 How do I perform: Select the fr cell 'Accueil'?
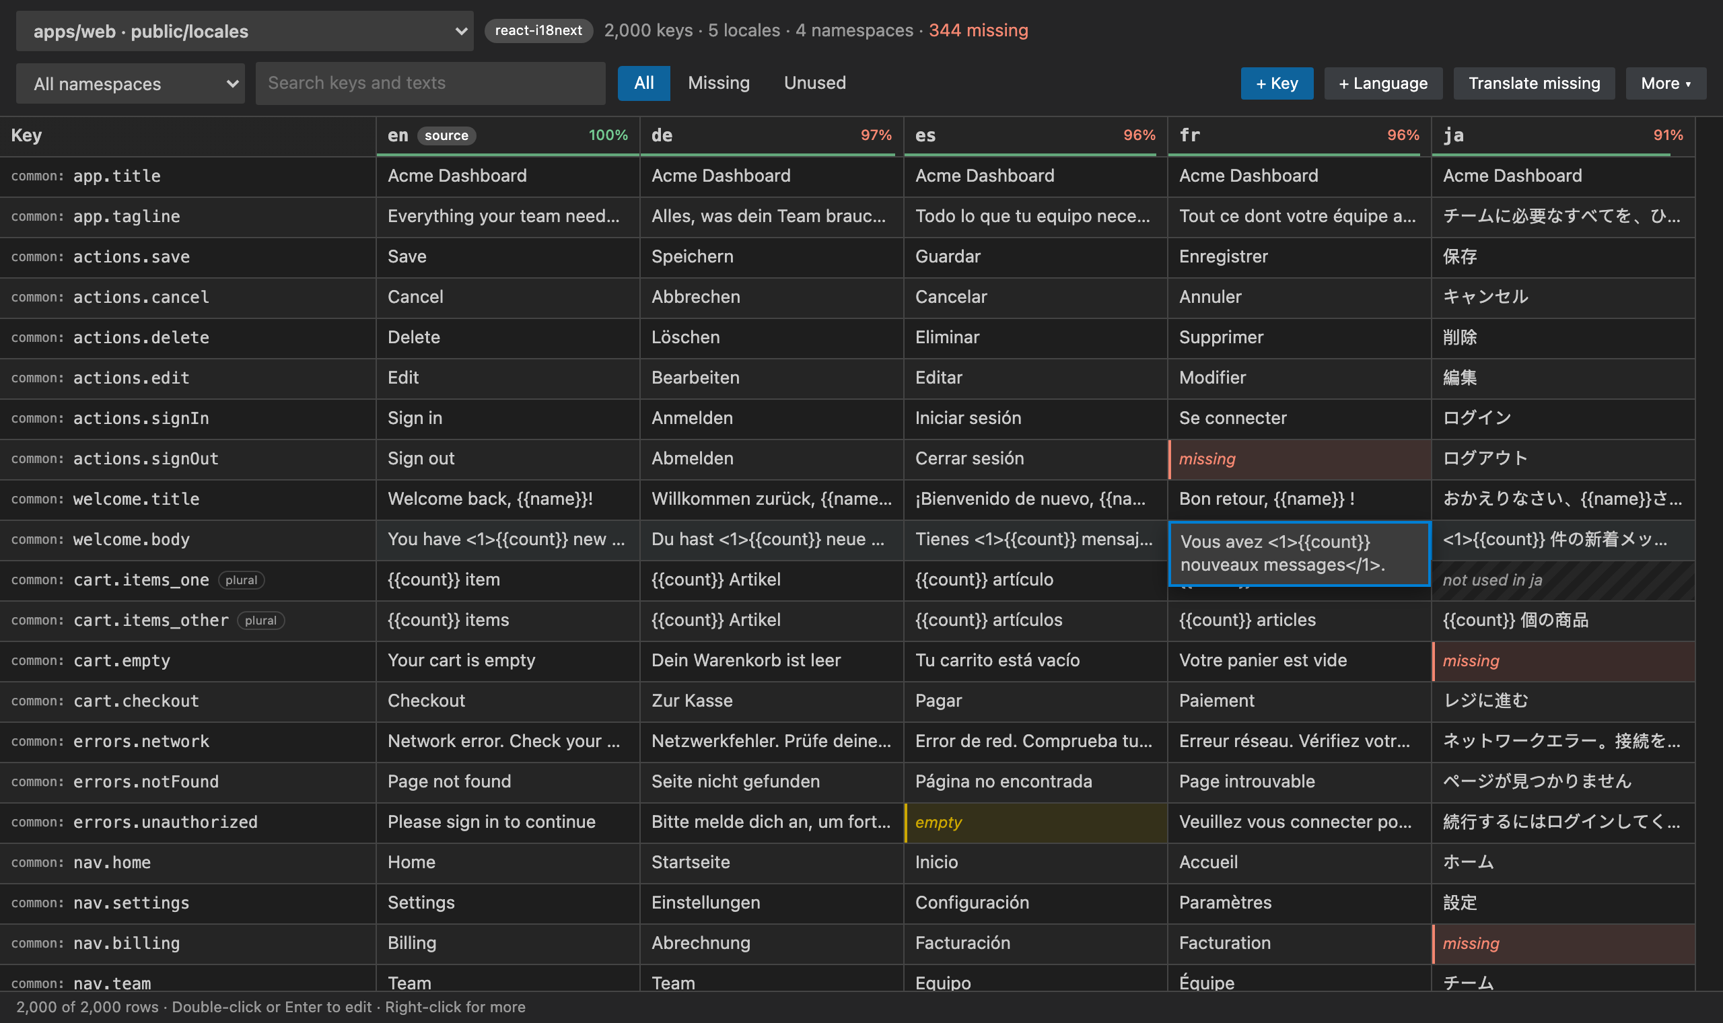(1300, 863)
